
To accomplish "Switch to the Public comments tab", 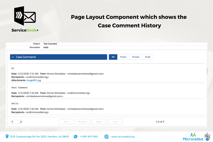I will (x=123, y=57).
